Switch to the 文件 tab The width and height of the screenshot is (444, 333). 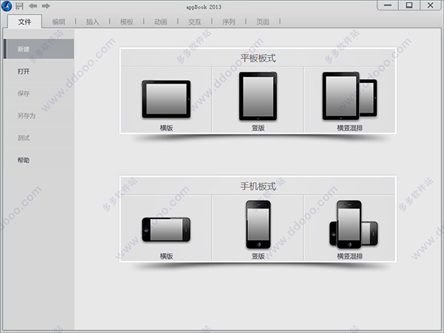coord(24,21)
